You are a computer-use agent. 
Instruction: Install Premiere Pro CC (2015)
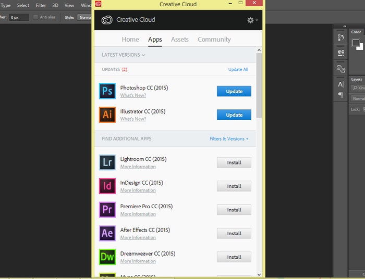(234, 210)
